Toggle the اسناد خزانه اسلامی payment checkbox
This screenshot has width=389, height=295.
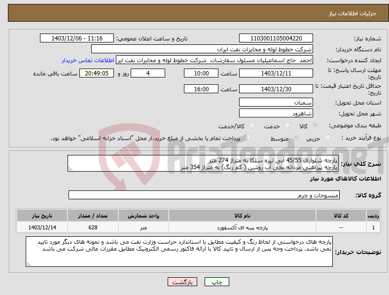pos(247,137)
